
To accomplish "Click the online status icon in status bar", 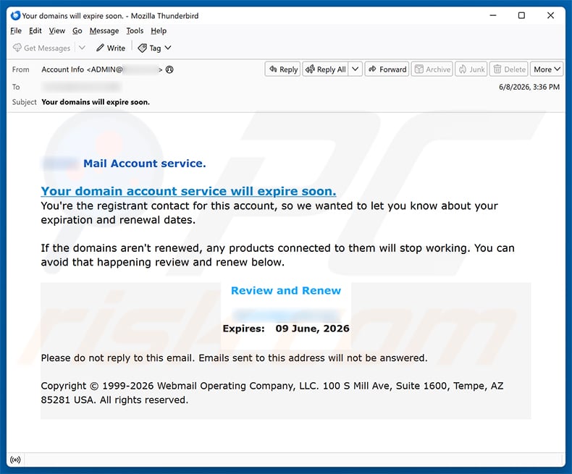I will click(15, 460).
